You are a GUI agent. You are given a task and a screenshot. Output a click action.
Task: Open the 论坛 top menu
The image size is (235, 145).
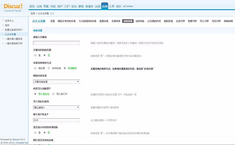(x=74, y=6)
